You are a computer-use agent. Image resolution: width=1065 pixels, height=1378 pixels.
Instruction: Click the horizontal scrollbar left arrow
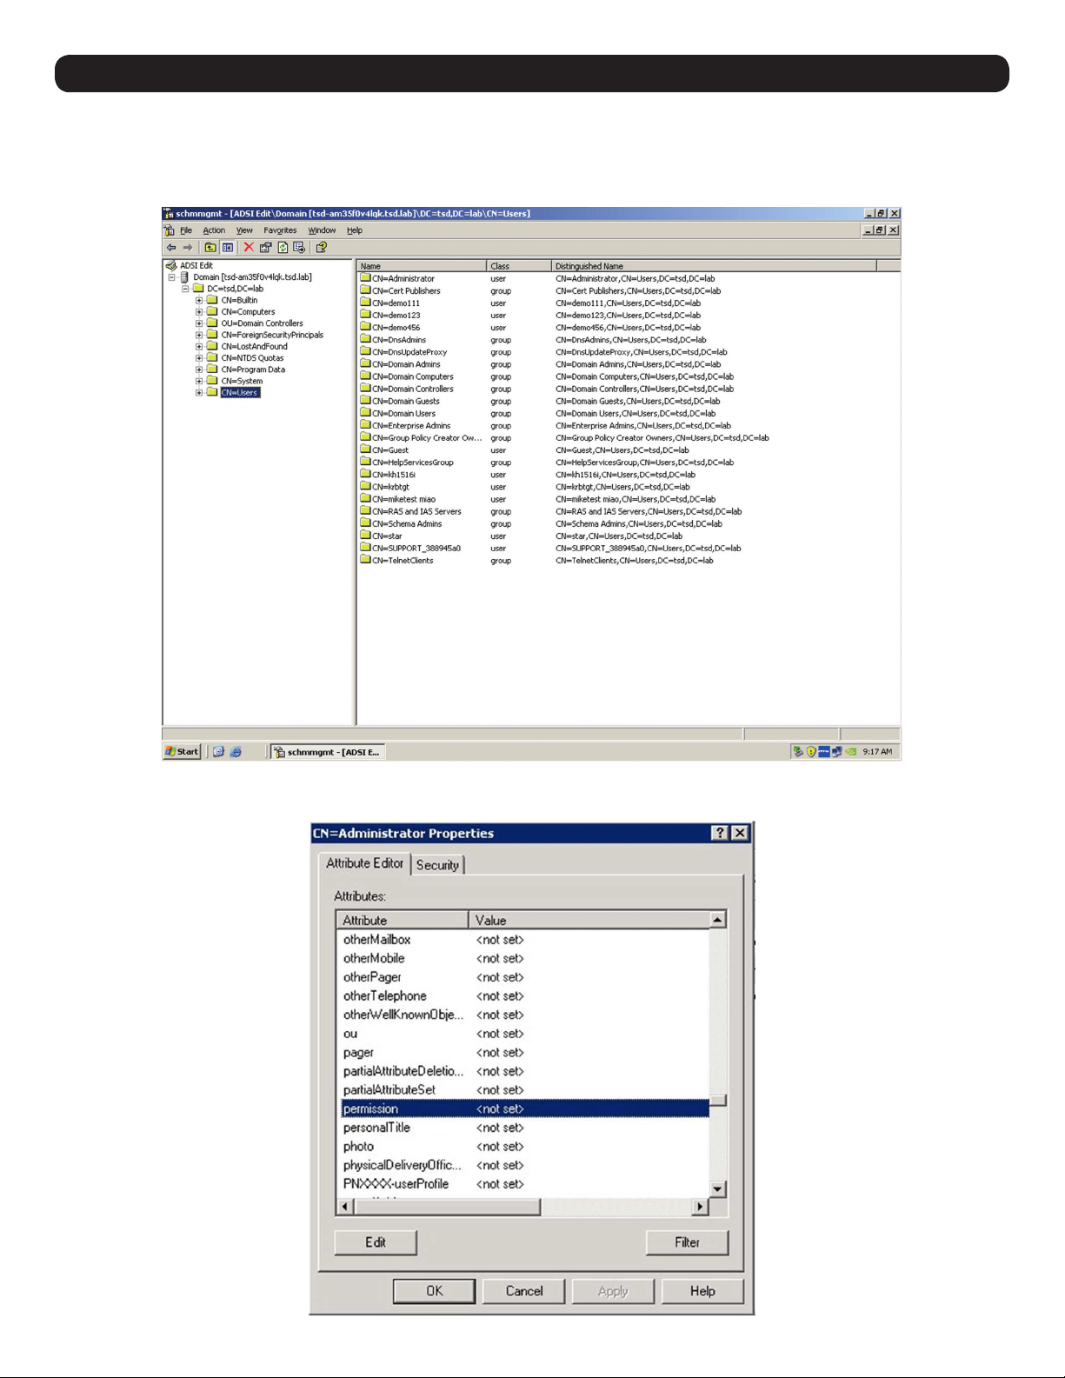345,1207
